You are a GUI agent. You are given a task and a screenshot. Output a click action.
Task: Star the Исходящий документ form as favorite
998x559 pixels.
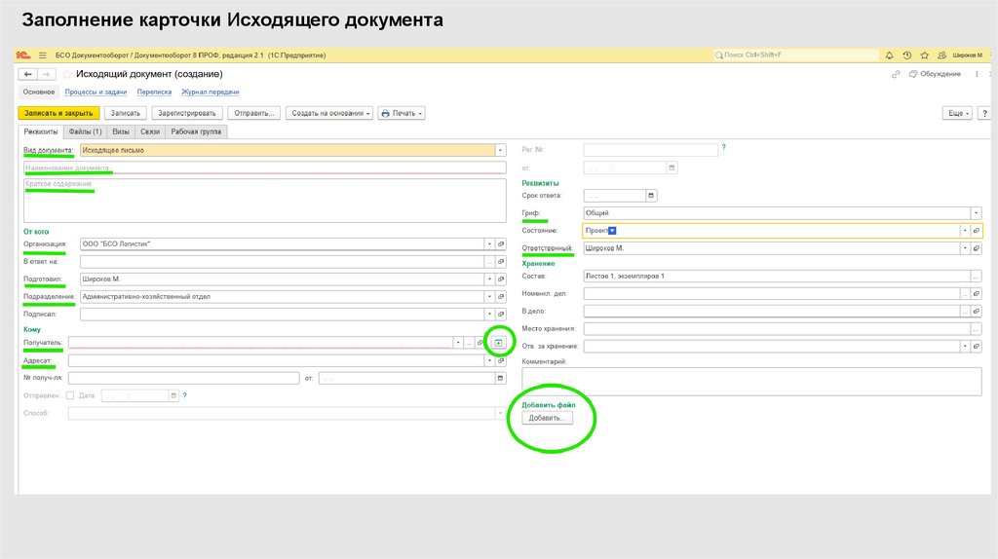point(65,74)
